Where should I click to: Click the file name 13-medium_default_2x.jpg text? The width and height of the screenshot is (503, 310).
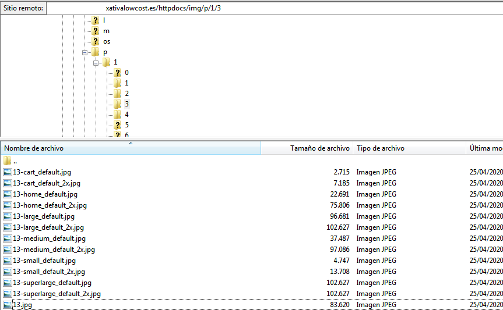[x=54, y=250]
